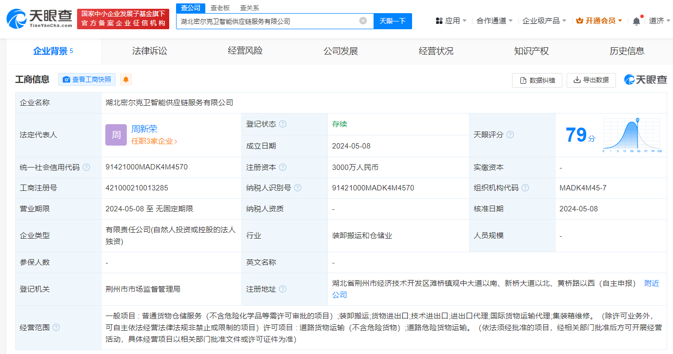Screen dimensions: 673x354
Task: Open the notification bell icon
Action: click(x=636, y=21)
